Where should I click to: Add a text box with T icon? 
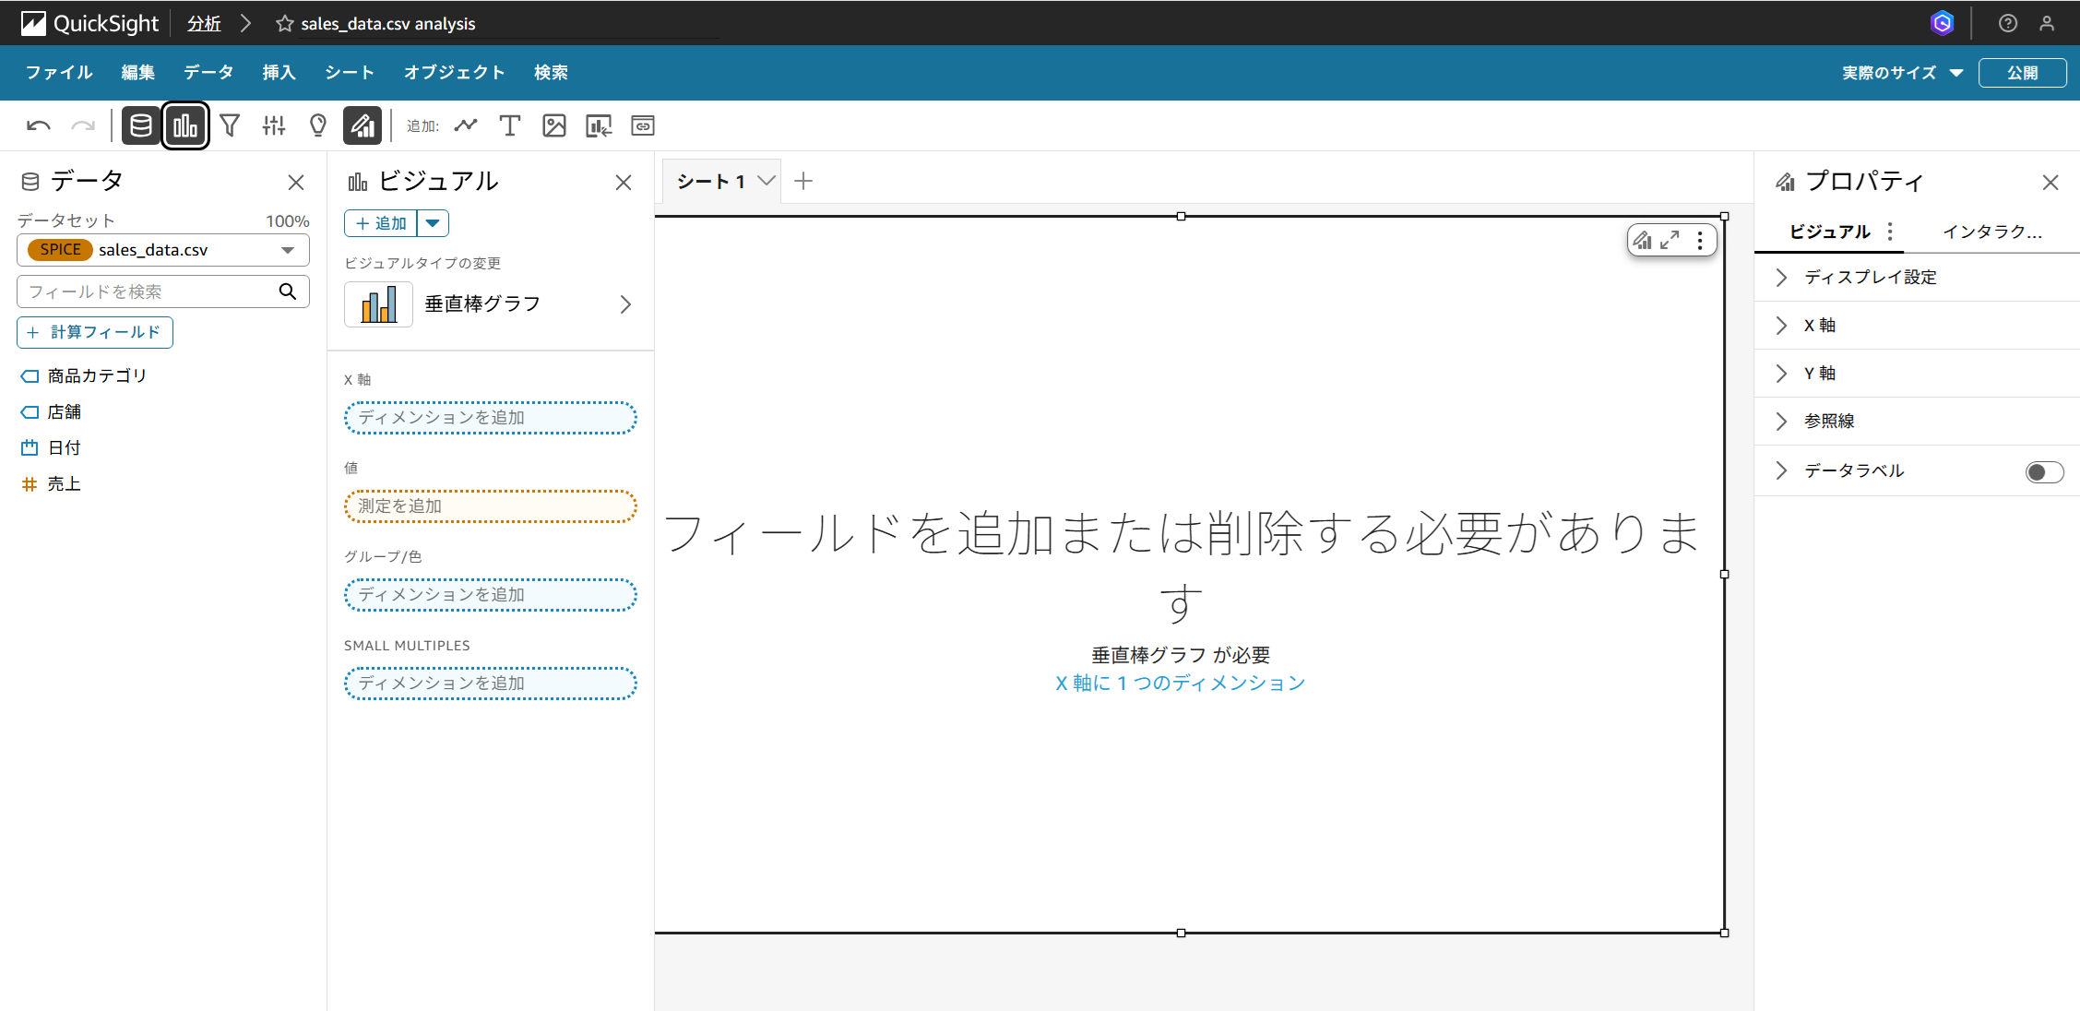[x=509, y=125]
